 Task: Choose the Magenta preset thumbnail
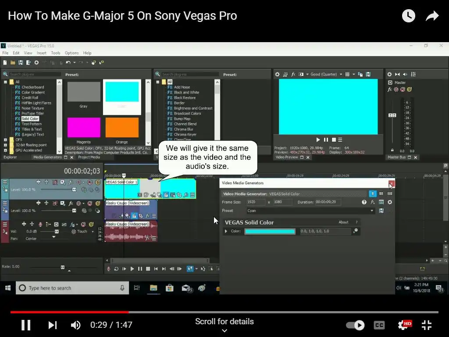(x=84, y=128)
